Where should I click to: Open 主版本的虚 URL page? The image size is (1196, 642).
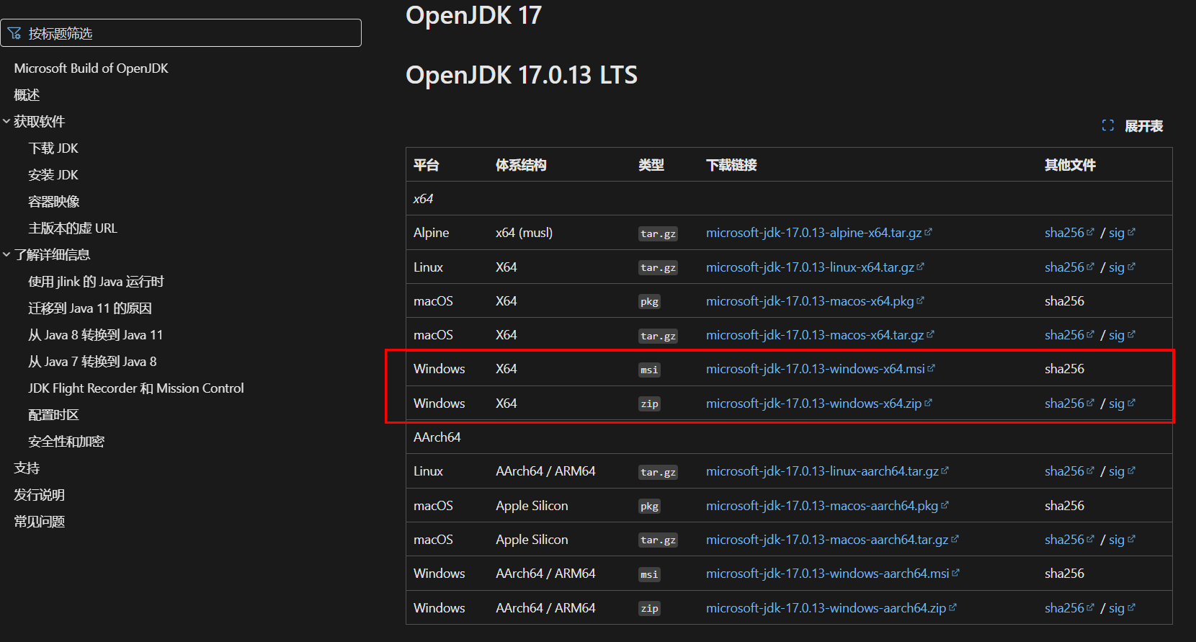73,228
